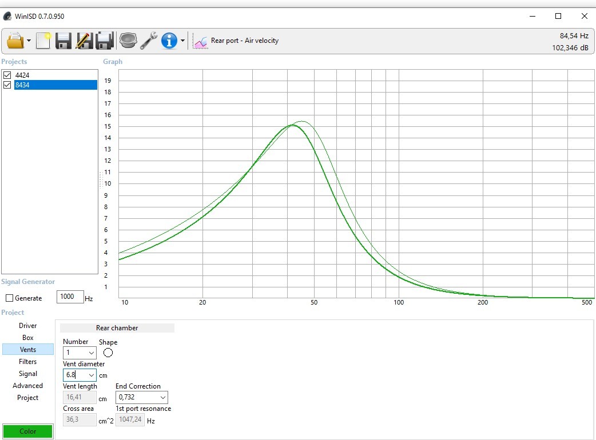This screenshot has width=596, height=440.
Task: Click the save-as icon with pencil
Action: click(84, 41)
